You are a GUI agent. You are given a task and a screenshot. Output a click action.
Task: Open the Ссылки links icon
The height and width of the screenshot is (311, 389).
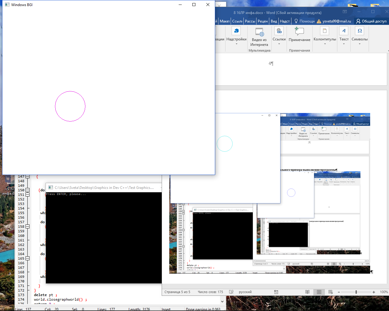pyautogui.click(x=279, y=31)
